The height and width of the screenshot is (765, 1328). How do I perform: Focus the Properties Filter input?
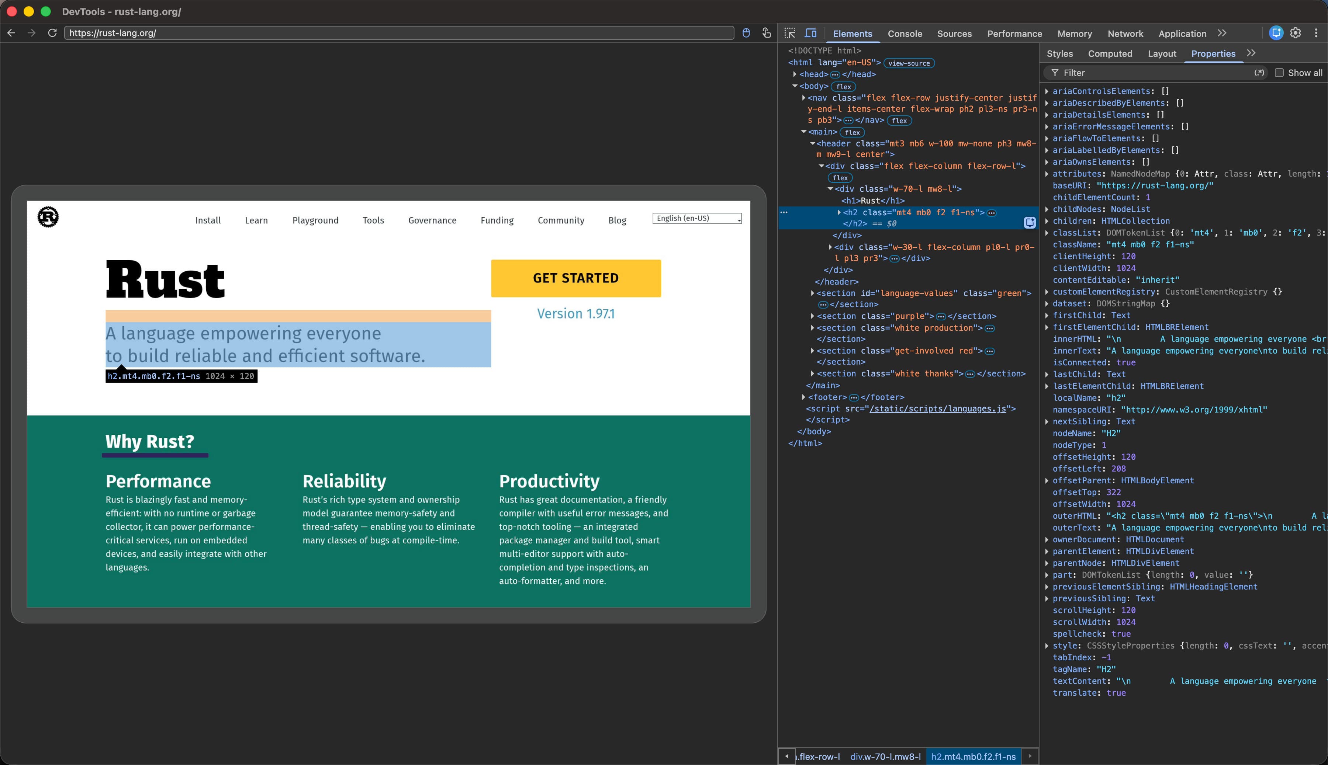(x=1156, y=73)
